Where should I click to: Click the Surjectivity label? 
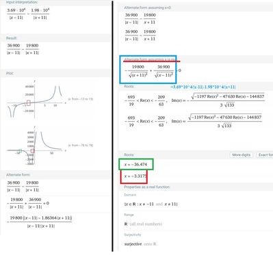133,235
